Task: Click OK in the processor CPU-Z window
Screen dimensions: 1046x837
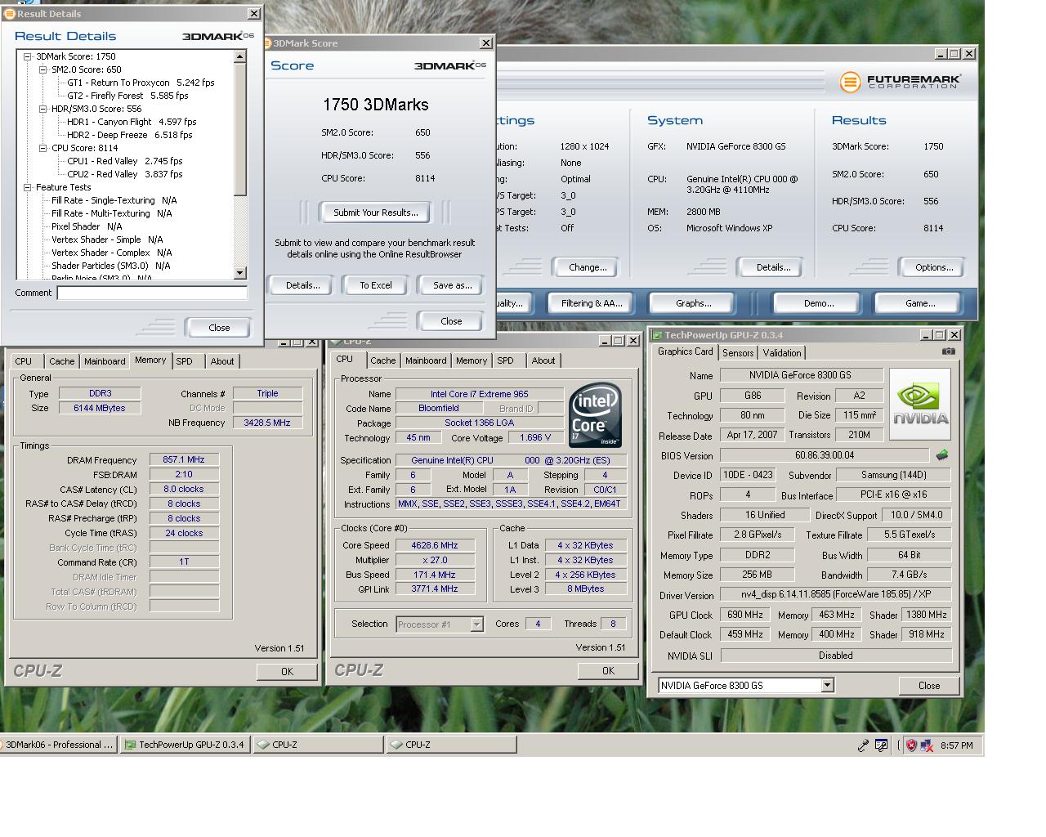Action: click(x=608, y=670)
